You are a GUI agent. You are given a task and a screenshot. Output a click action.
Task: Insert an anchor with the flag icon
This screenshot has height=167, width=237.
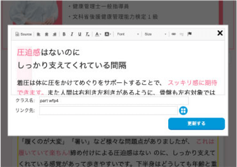tap(189, 34)
